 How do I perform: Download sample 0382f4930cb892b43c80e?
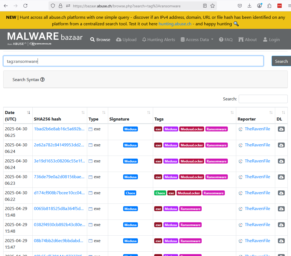tap(281, 225)
